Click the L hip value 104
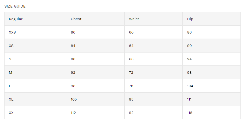This screenshot has height=126, width=245. [x=190, y=86]
